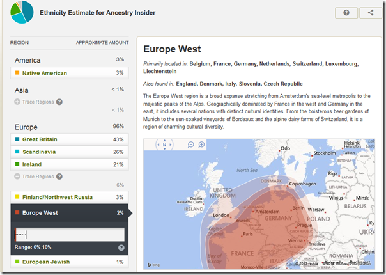Click the 43% value for Great Britain

coord(118,139)
